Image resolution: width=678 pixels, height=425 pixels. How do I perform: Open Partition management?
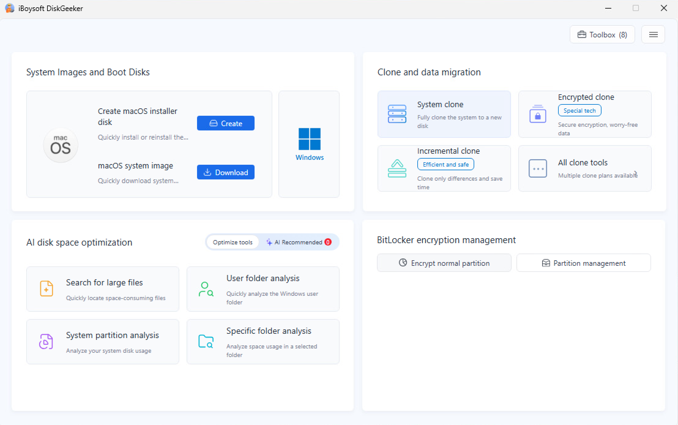(584, 263)
